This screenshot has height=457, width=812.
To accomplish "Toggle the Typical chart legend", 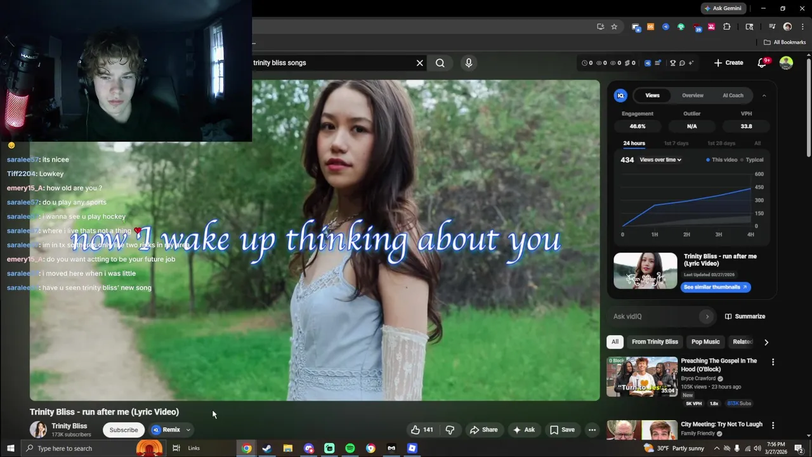I will [x=752, y=160].
